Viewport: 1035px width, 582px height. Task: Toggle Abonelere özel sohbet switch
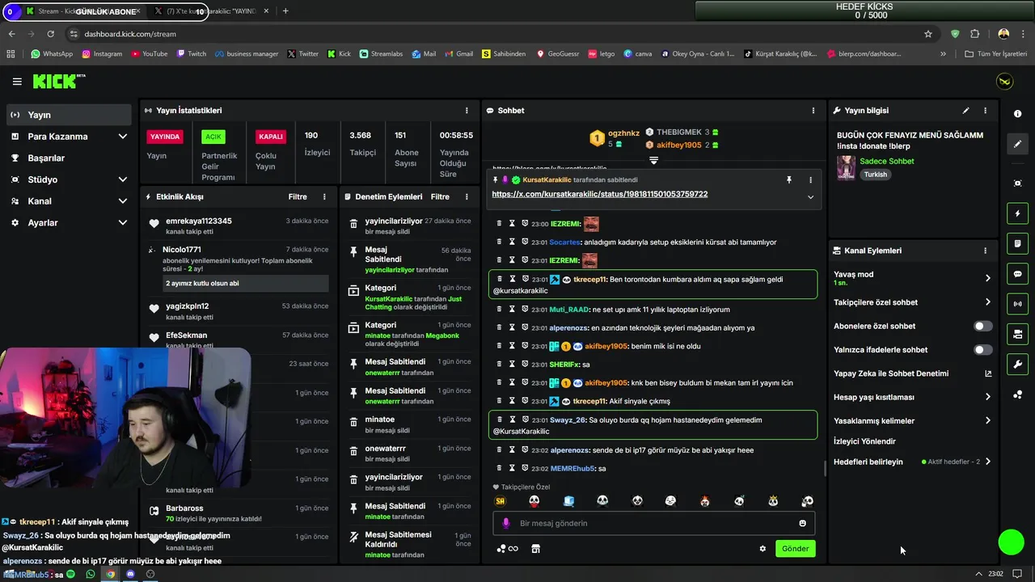tap(982, 327)
